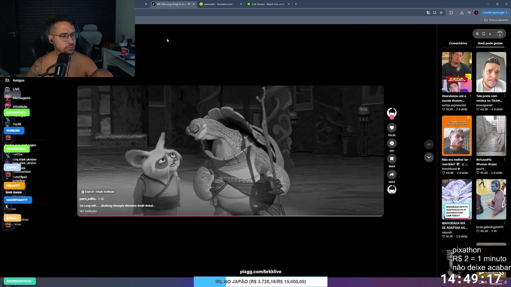
Task: Switch to the Você pode gostar tab
Action: click(490, 43)
